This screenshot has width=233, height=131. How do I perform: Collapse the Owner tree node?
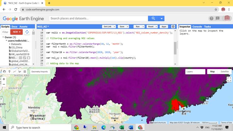pyautogui.click(x=3, y=37)
